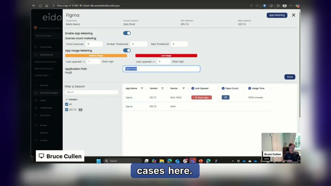Viewport: 331px width, 186px height.
Task: Open the Windows Start menu
Action: [99, 161]
